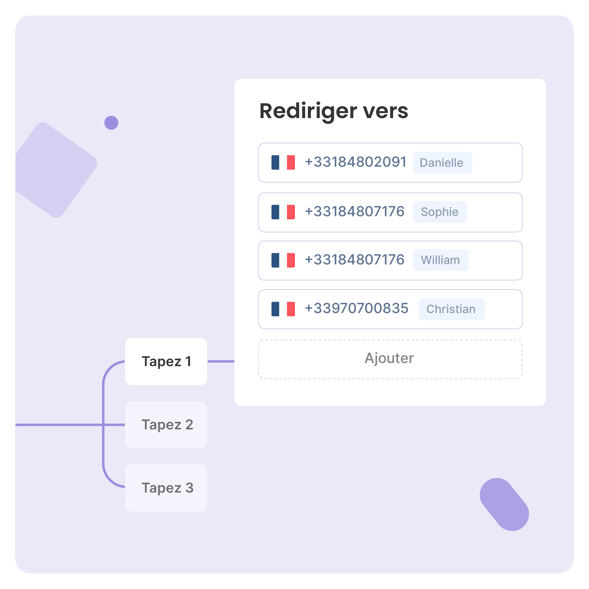This screenshot has width=589, height=589.
Task: Select the Danielle contact tag
Action: [x=442, y=162]
